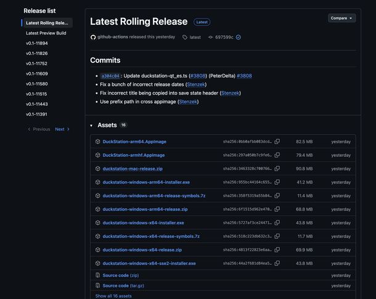The width and height of the screenshot is (376, 299).
Task: Click package icon beside duckstation-windows-x64-release.zip
Action: [x=97, y=250]
